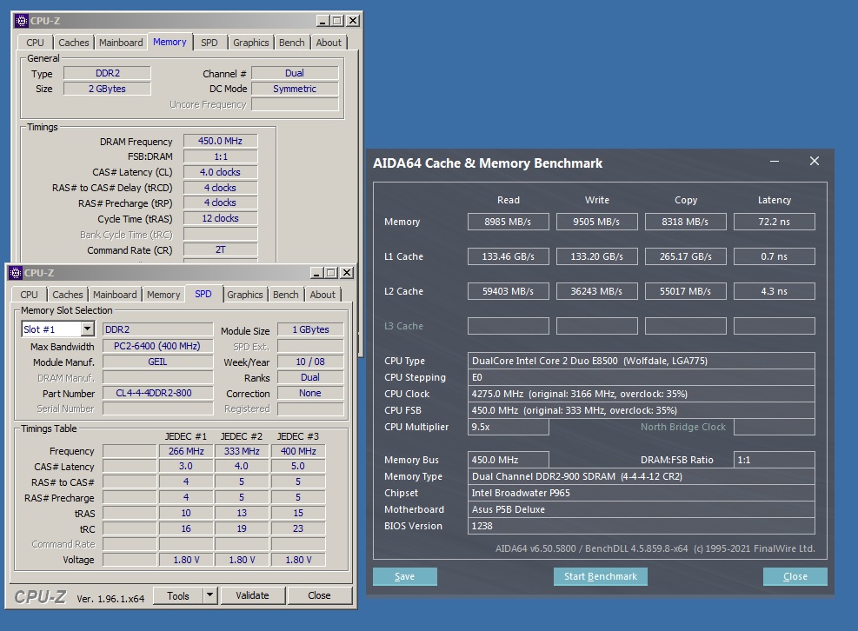Click the DC Mode value Symmetric
Screen dimensions: 858x631
pyautogui.click(x=295, y=89)
